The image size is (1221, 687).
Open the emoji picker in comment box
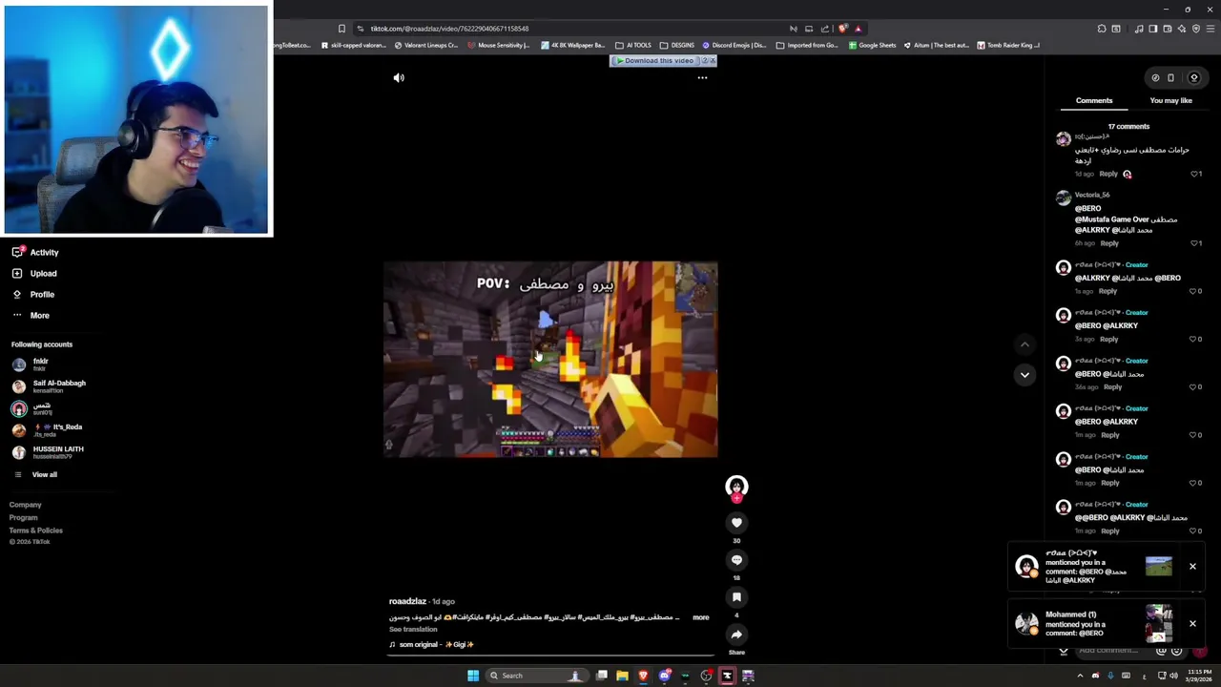1176,651
